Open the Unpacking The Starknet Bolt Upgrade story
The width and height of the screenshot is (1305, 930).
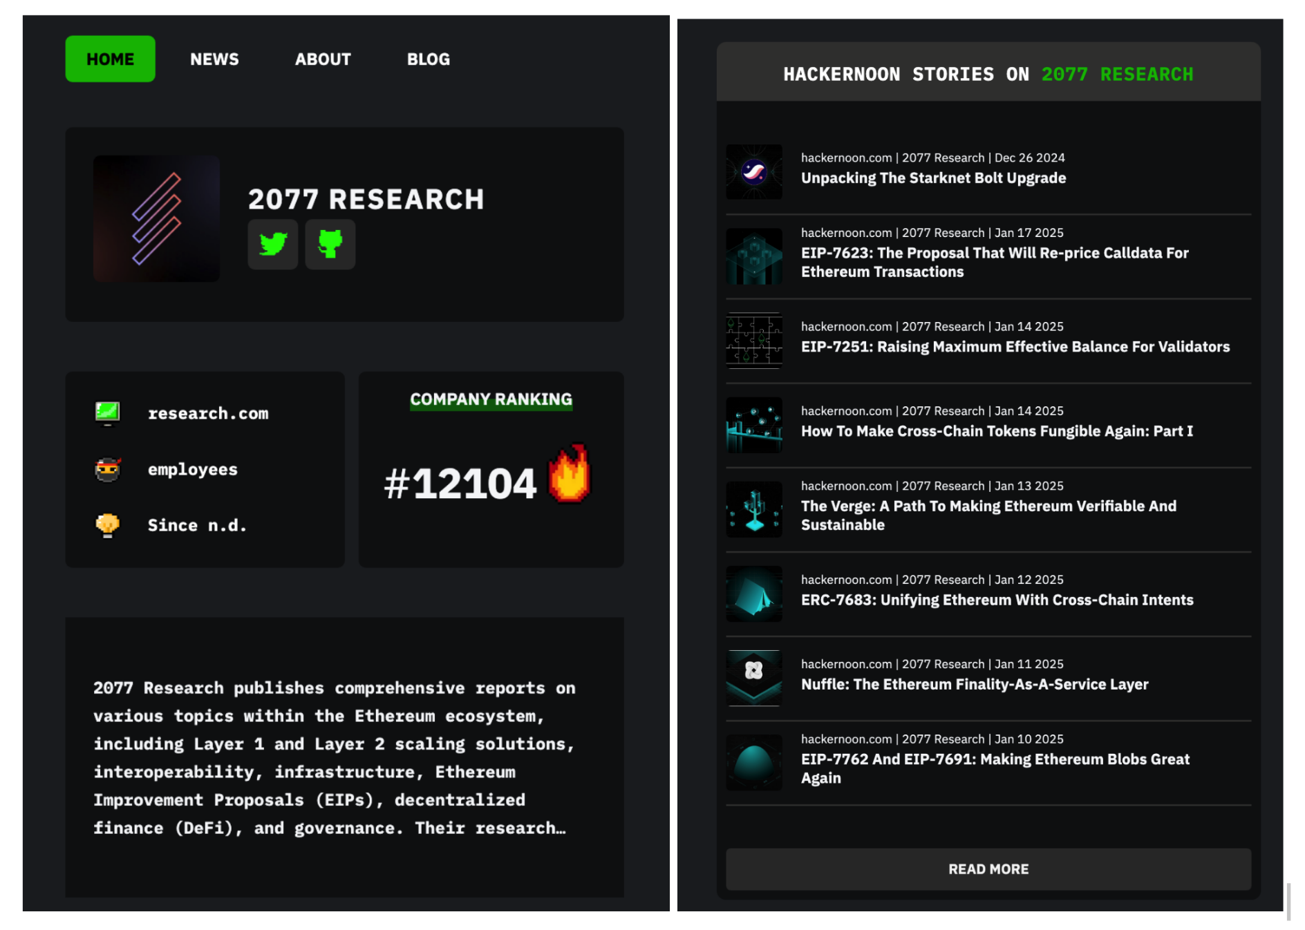(x=933, y=178)
